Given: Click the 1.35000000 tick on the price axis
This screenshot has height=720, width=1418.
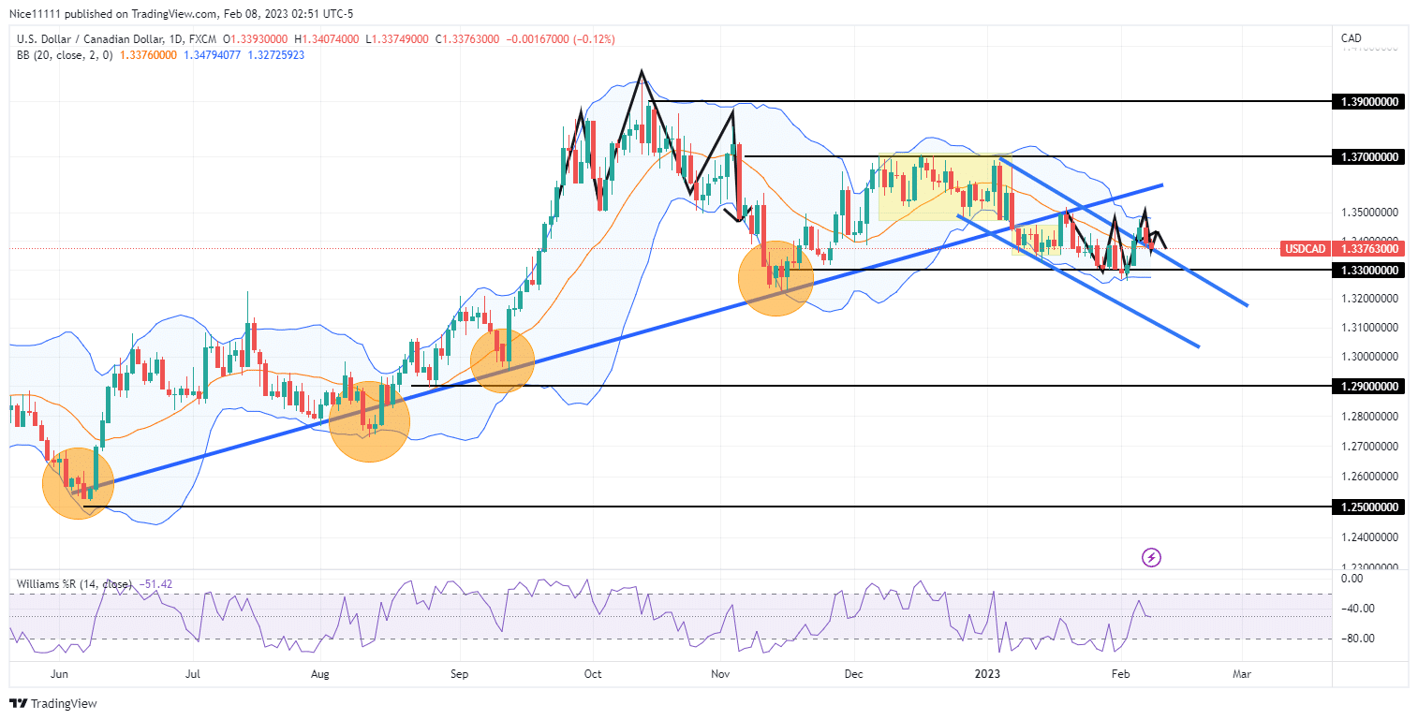Looking at the screenshot, I should tap(1371, 212).
